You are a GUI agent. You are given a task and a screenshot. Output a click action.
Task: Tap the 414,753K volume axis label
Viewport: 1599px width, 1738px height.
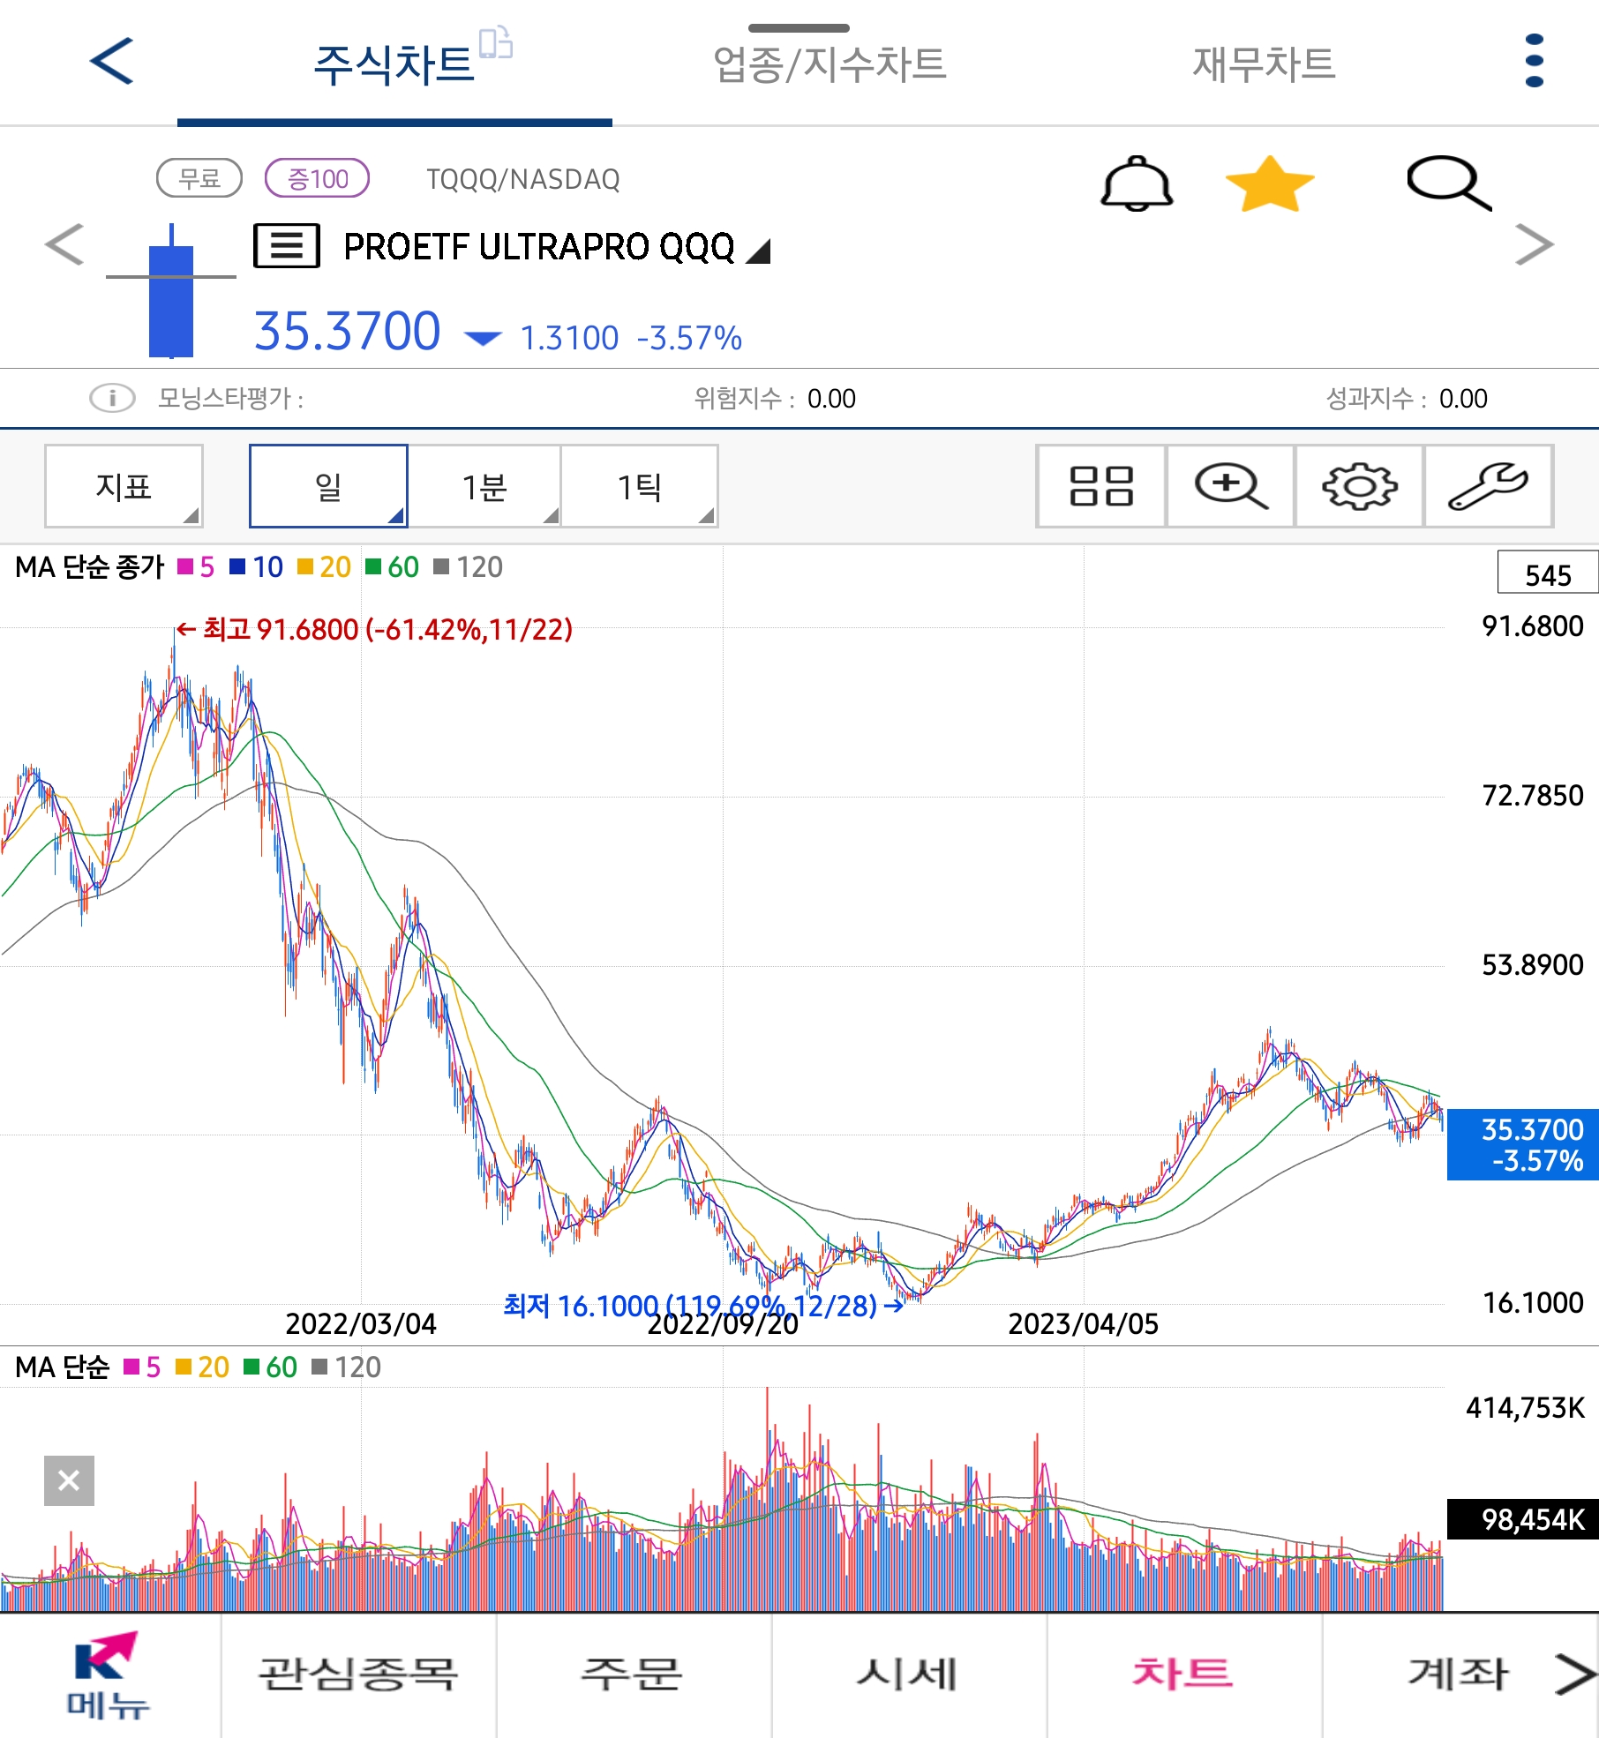point(1525,1408)
